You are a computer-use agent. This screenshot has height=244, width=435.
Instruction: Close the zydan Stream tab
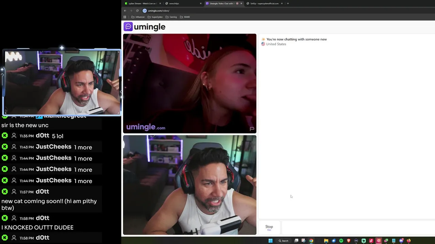click(160, 3)
